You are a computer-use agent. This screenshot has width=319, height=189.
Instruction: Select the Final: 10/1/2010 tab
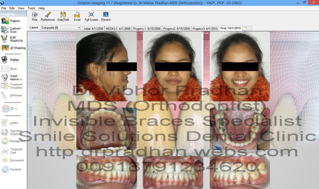pyautogui.click(x=230, y=28)
